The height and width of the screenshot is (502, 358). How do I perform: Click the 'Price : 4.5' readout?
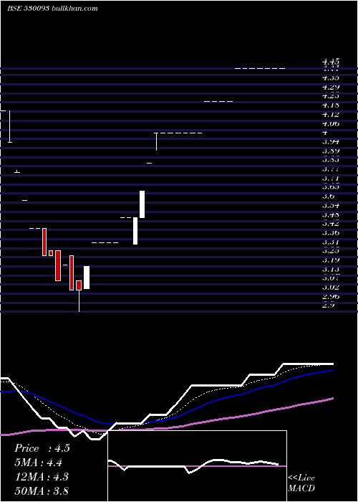tap(42, 448)
